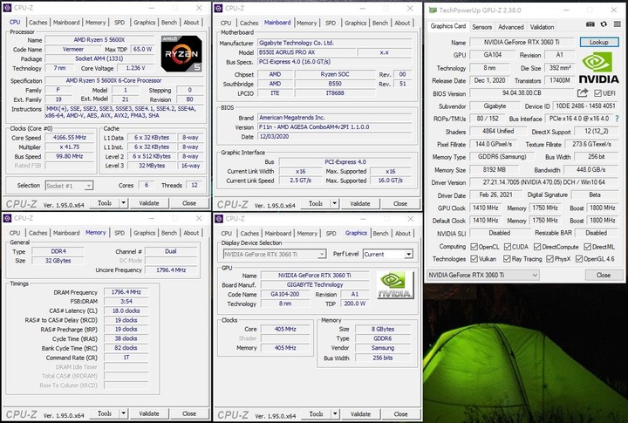Screen dimensions: 628x423
Task: Click the CPU Specification field
Action: point(124,80)
